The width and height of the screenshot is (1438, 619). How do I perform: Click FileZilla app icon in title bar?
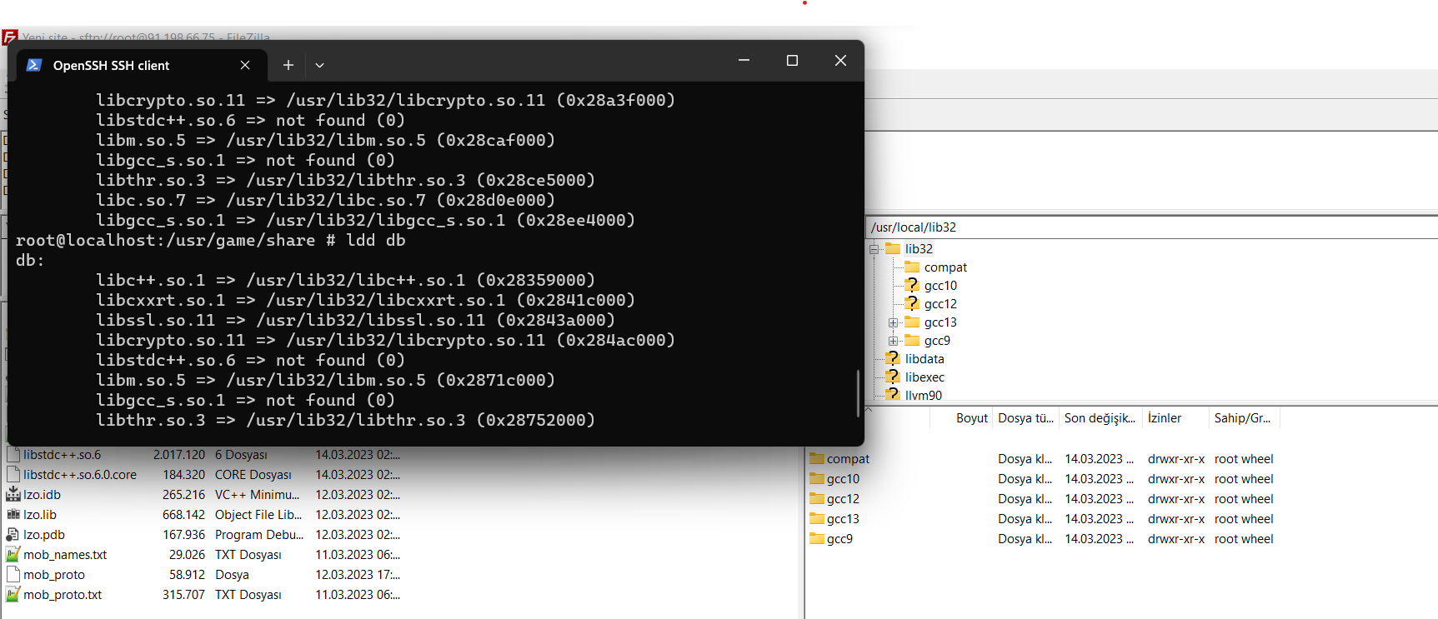tap(9, 37)
